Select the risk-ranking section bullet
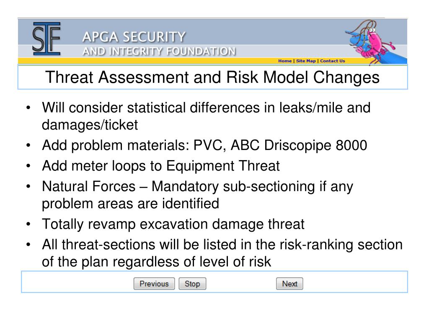Image resolution: width=429 pixels, height=321 pixels. pyautogui.click(x=222, y=253)
